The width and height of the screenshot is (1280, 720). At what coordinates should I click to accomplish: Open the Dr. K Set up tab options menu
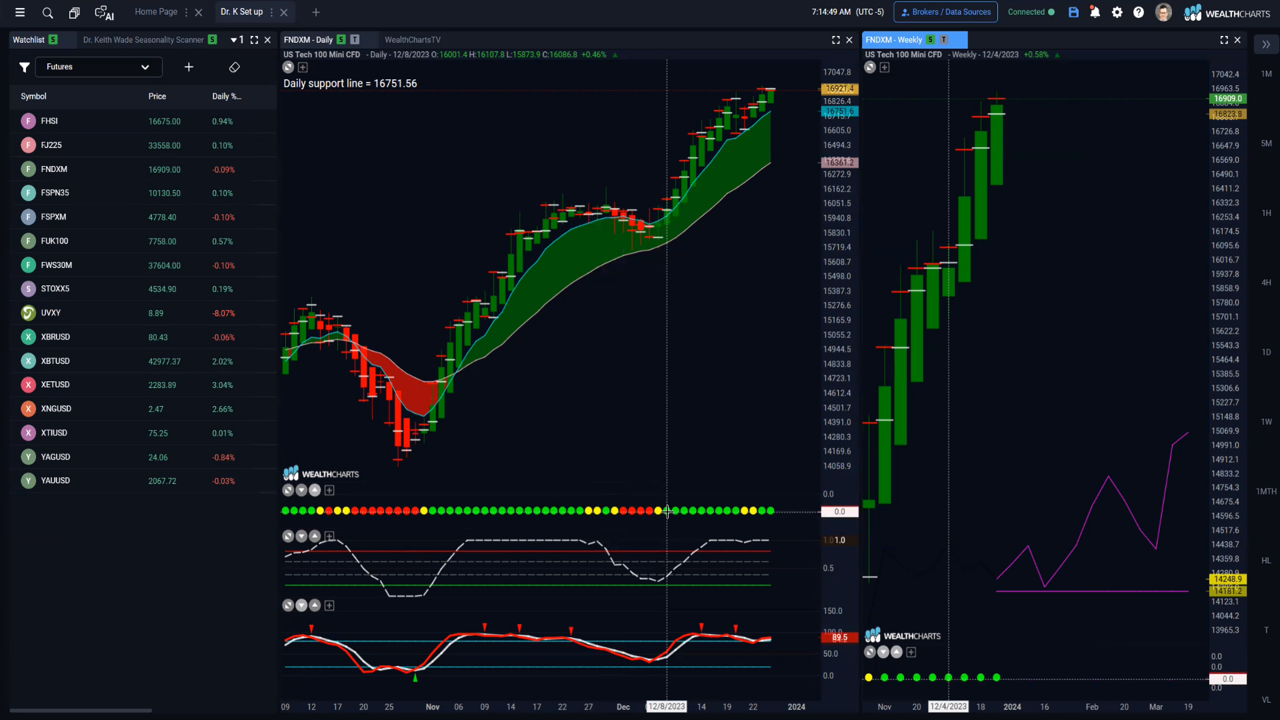click(x=271, y=12)
